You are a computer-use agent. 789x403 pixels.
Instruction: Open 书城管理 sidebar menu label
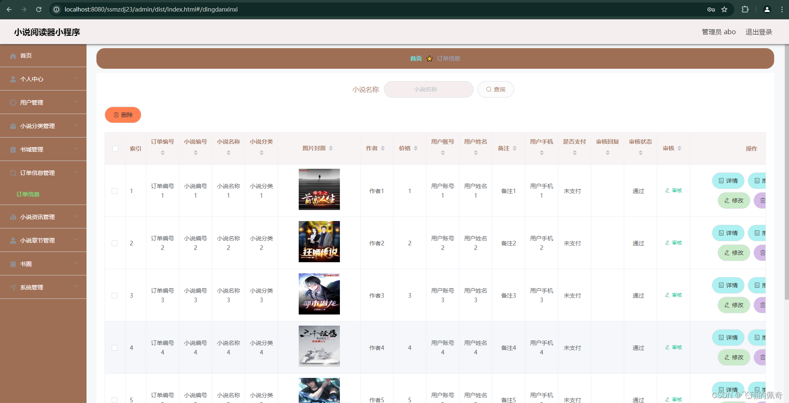tap(32, 149)
